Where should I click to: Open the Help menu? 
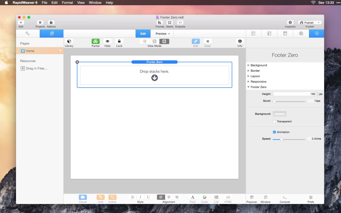point(109,2)
